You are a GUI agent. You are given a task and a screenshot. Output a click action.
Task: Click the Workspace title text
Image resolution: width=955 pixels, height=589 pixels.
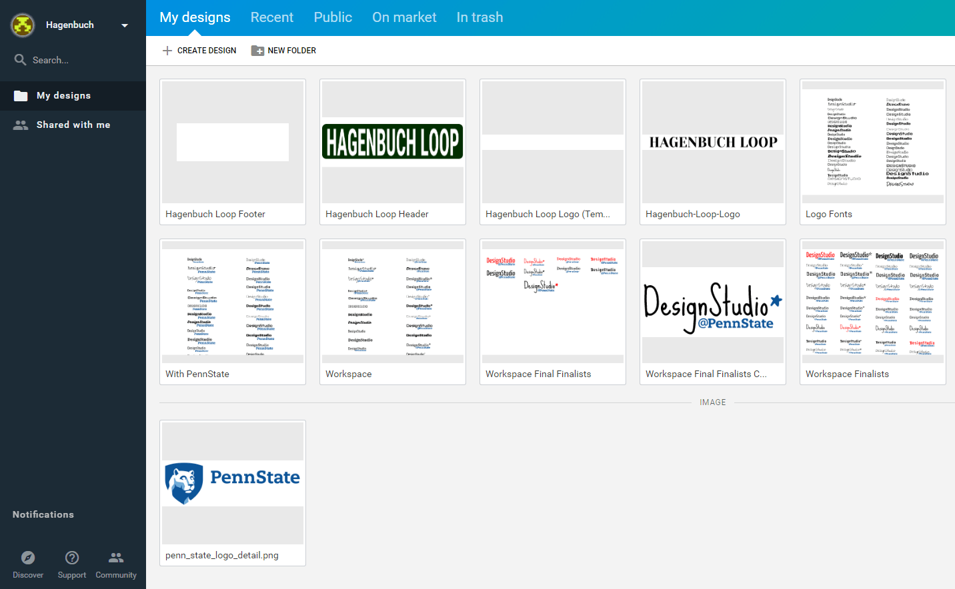click(349, 374)
